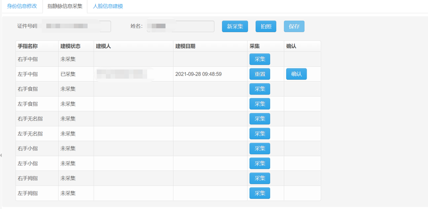
Task: Click 采集 for 左手无名指 row
Action: [x=259, y=134]
